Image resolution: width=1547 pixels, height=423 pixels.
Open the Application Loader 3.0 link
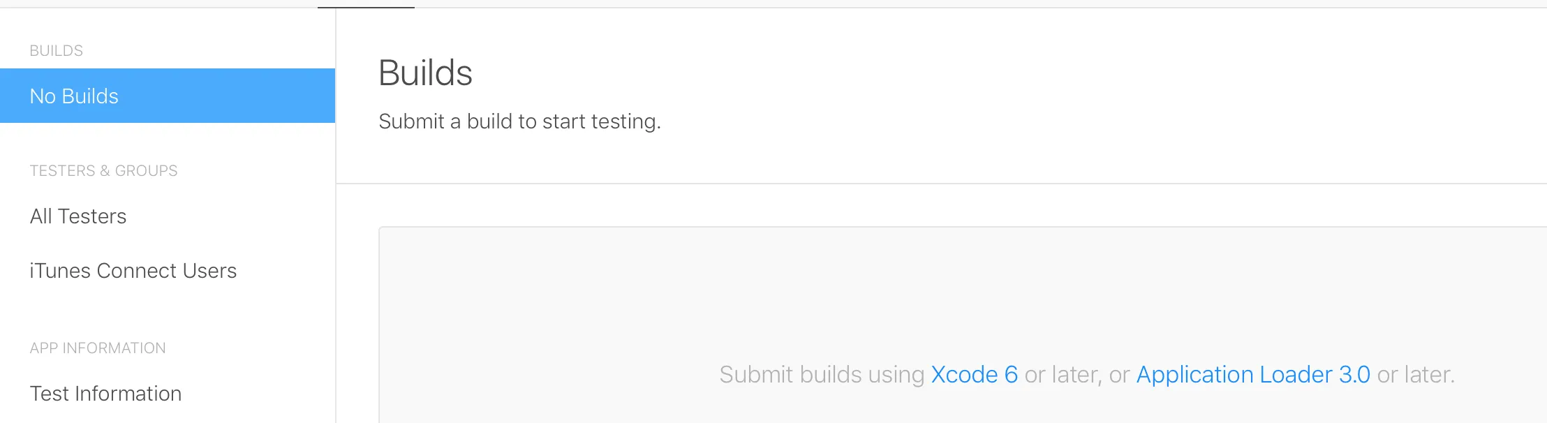1253,375
